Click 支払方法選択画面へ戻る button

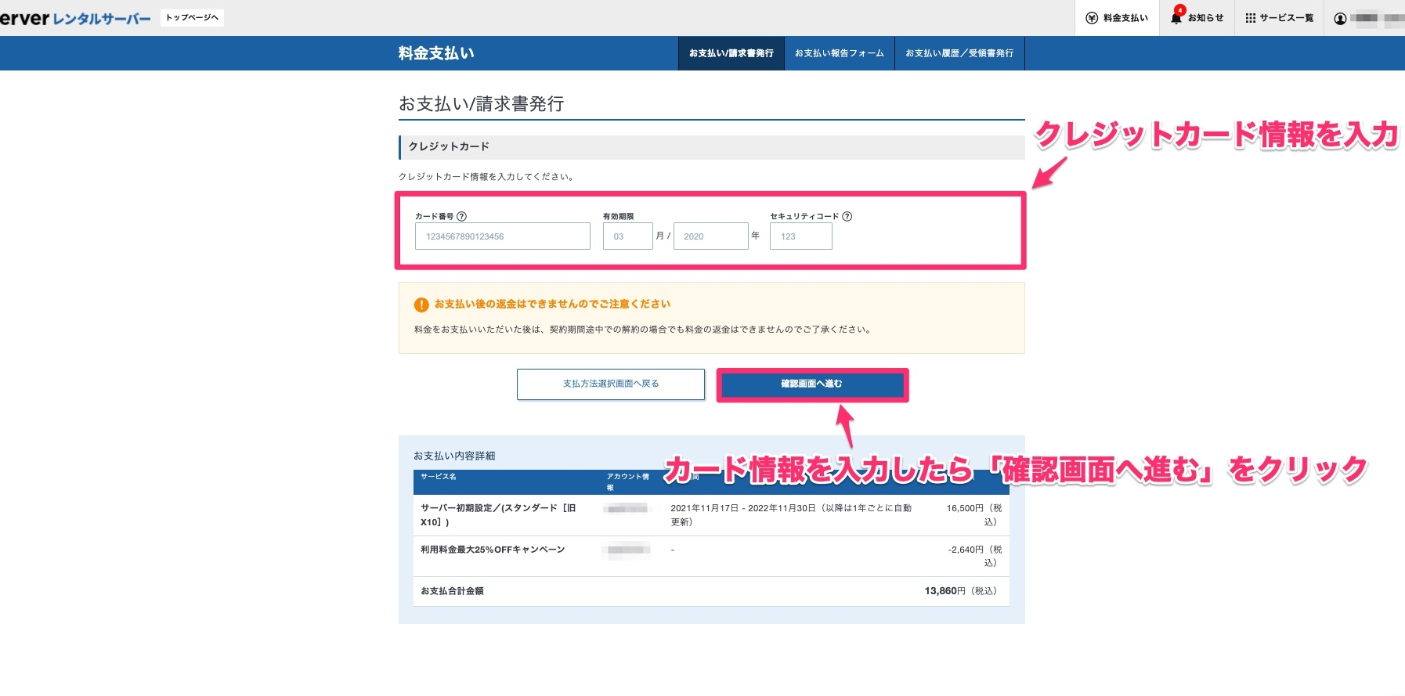611,384
